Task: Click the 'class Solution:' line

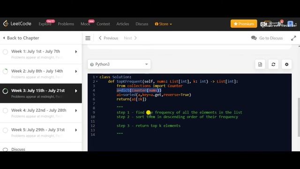Action: click(115, 77)
